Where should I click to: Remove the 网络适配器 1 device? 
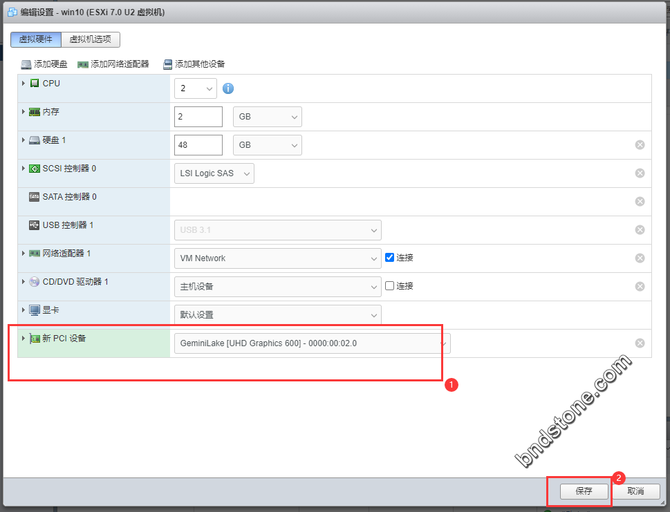tap(640, 258)
